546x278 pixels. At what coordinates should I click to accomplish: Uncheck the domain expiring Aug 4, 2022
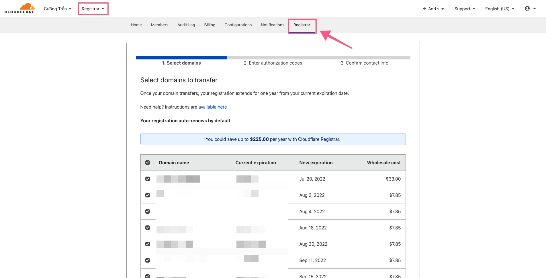(148, 211)
